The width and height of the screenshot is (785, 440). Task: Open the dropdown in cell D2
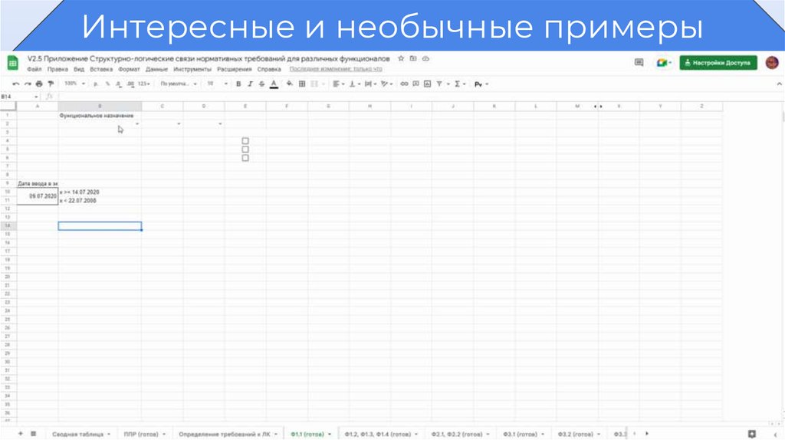click(x=220, y=124)
